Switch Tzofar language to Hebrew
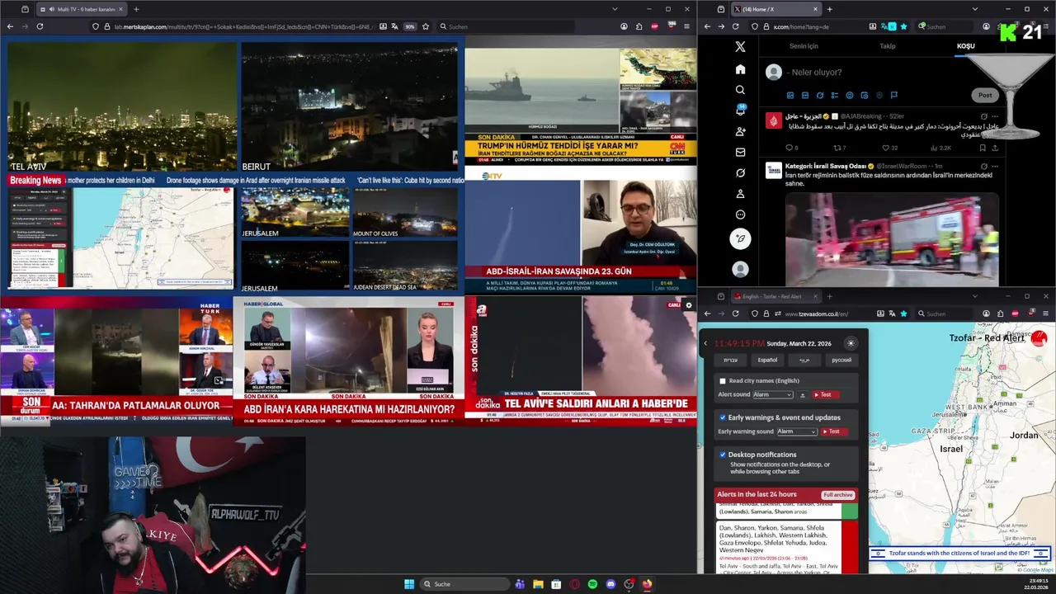Screen dimensions: 1056x594 click(x=731, y=360)
